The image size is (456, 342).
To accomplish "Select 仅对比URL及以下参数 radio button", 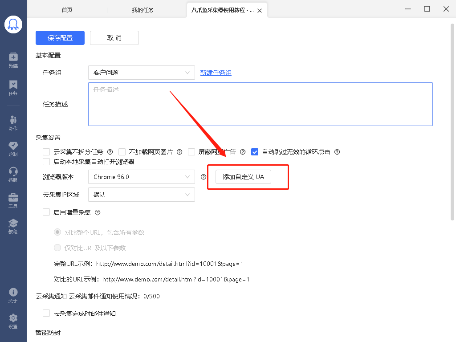I will (x=57, y=248).
